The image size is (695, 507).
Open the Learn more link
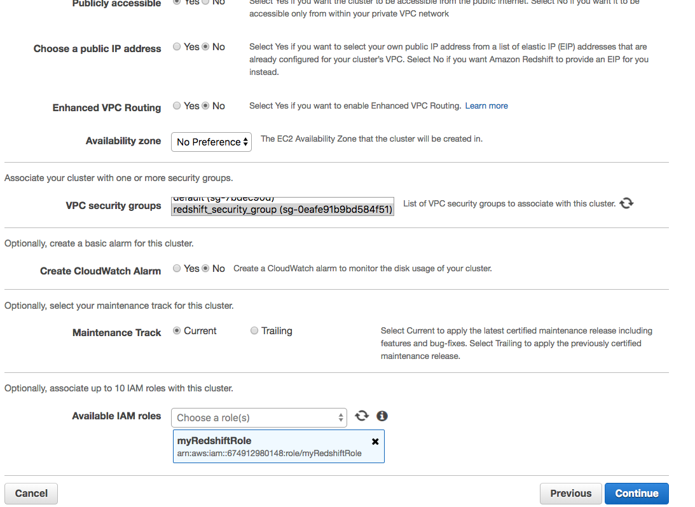click(x=486, y=106)
